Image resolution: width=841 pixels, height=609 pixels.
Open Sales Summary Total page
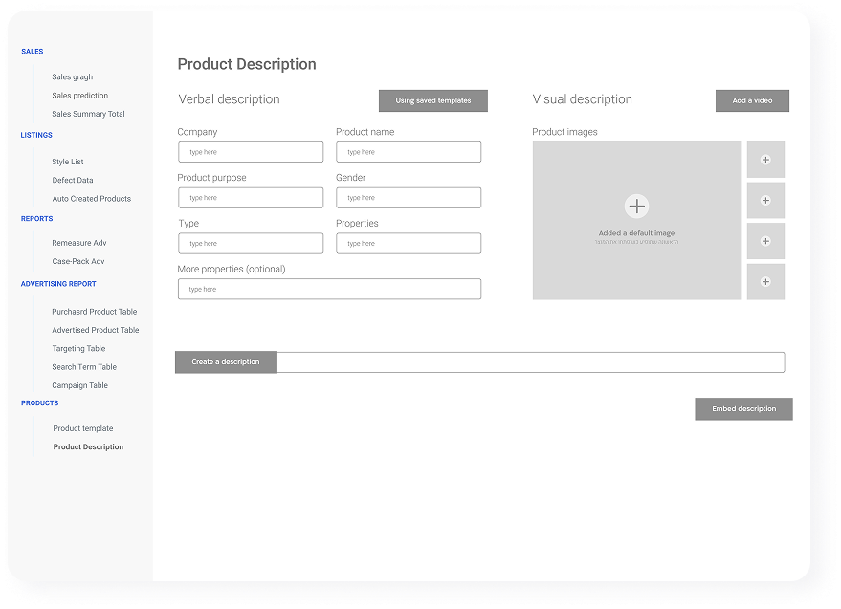88,114
